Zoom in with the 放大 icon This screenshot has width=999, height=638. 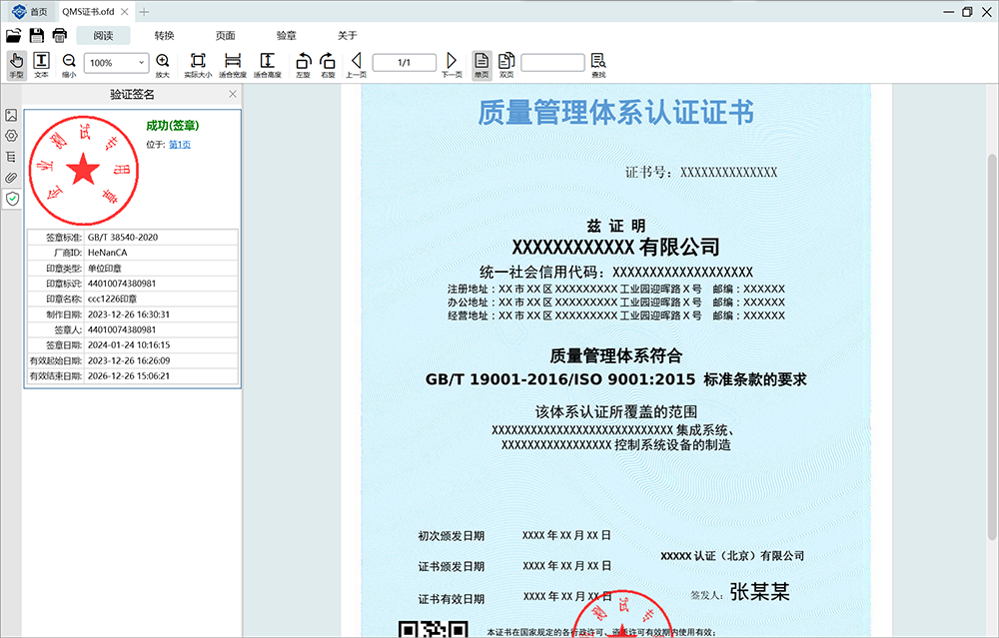163,65
